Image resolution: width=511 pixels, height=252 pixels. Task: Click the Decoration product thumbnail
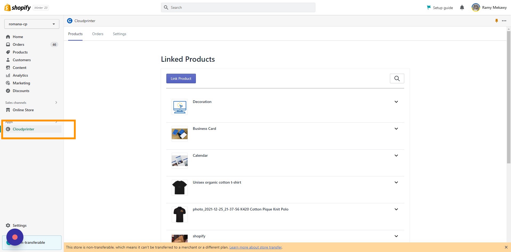point(180,107)
